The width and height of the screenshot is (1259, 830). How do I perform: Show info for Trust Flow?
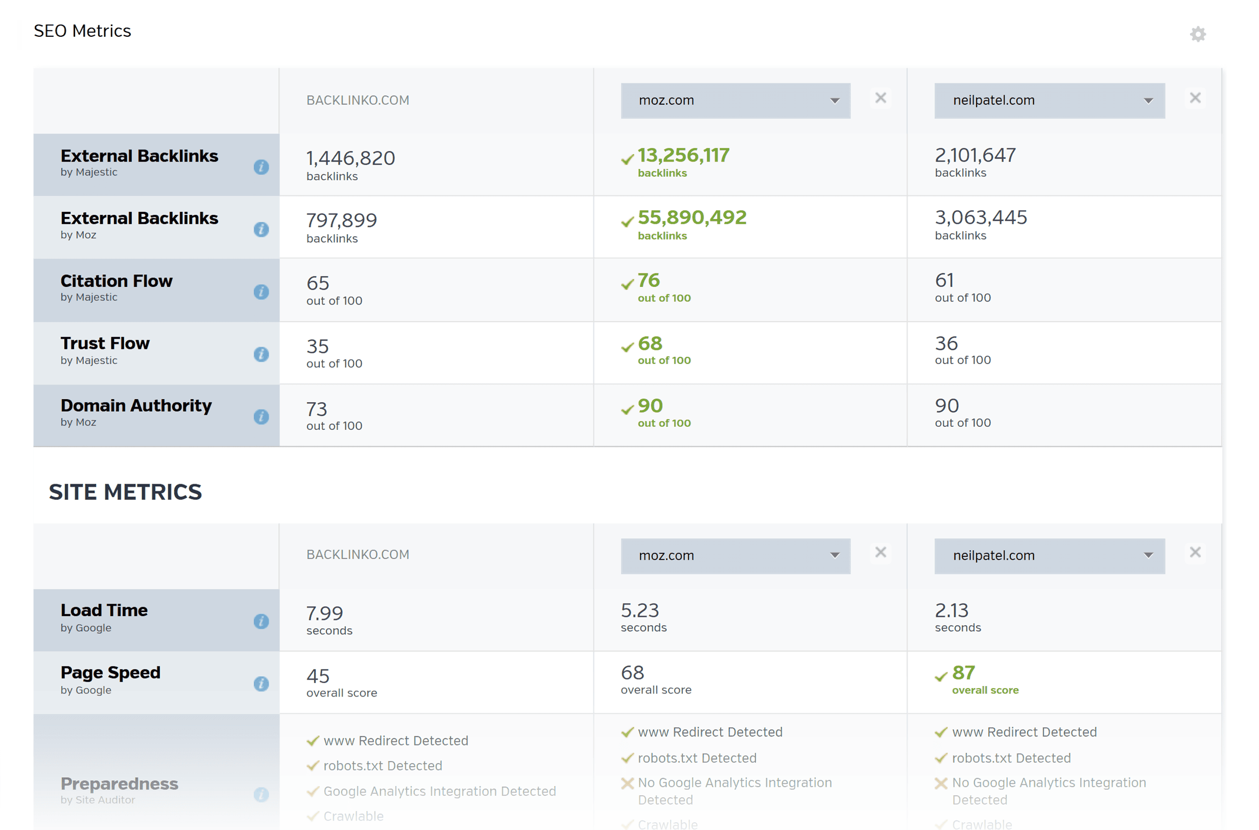(261, 355)
